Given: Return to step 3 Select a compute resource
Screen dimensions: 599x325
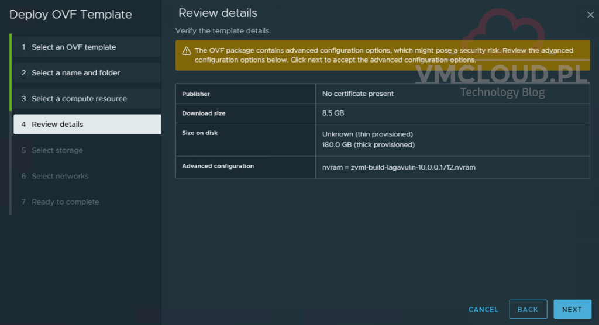Looking at the screenshot, I should 79,99.
